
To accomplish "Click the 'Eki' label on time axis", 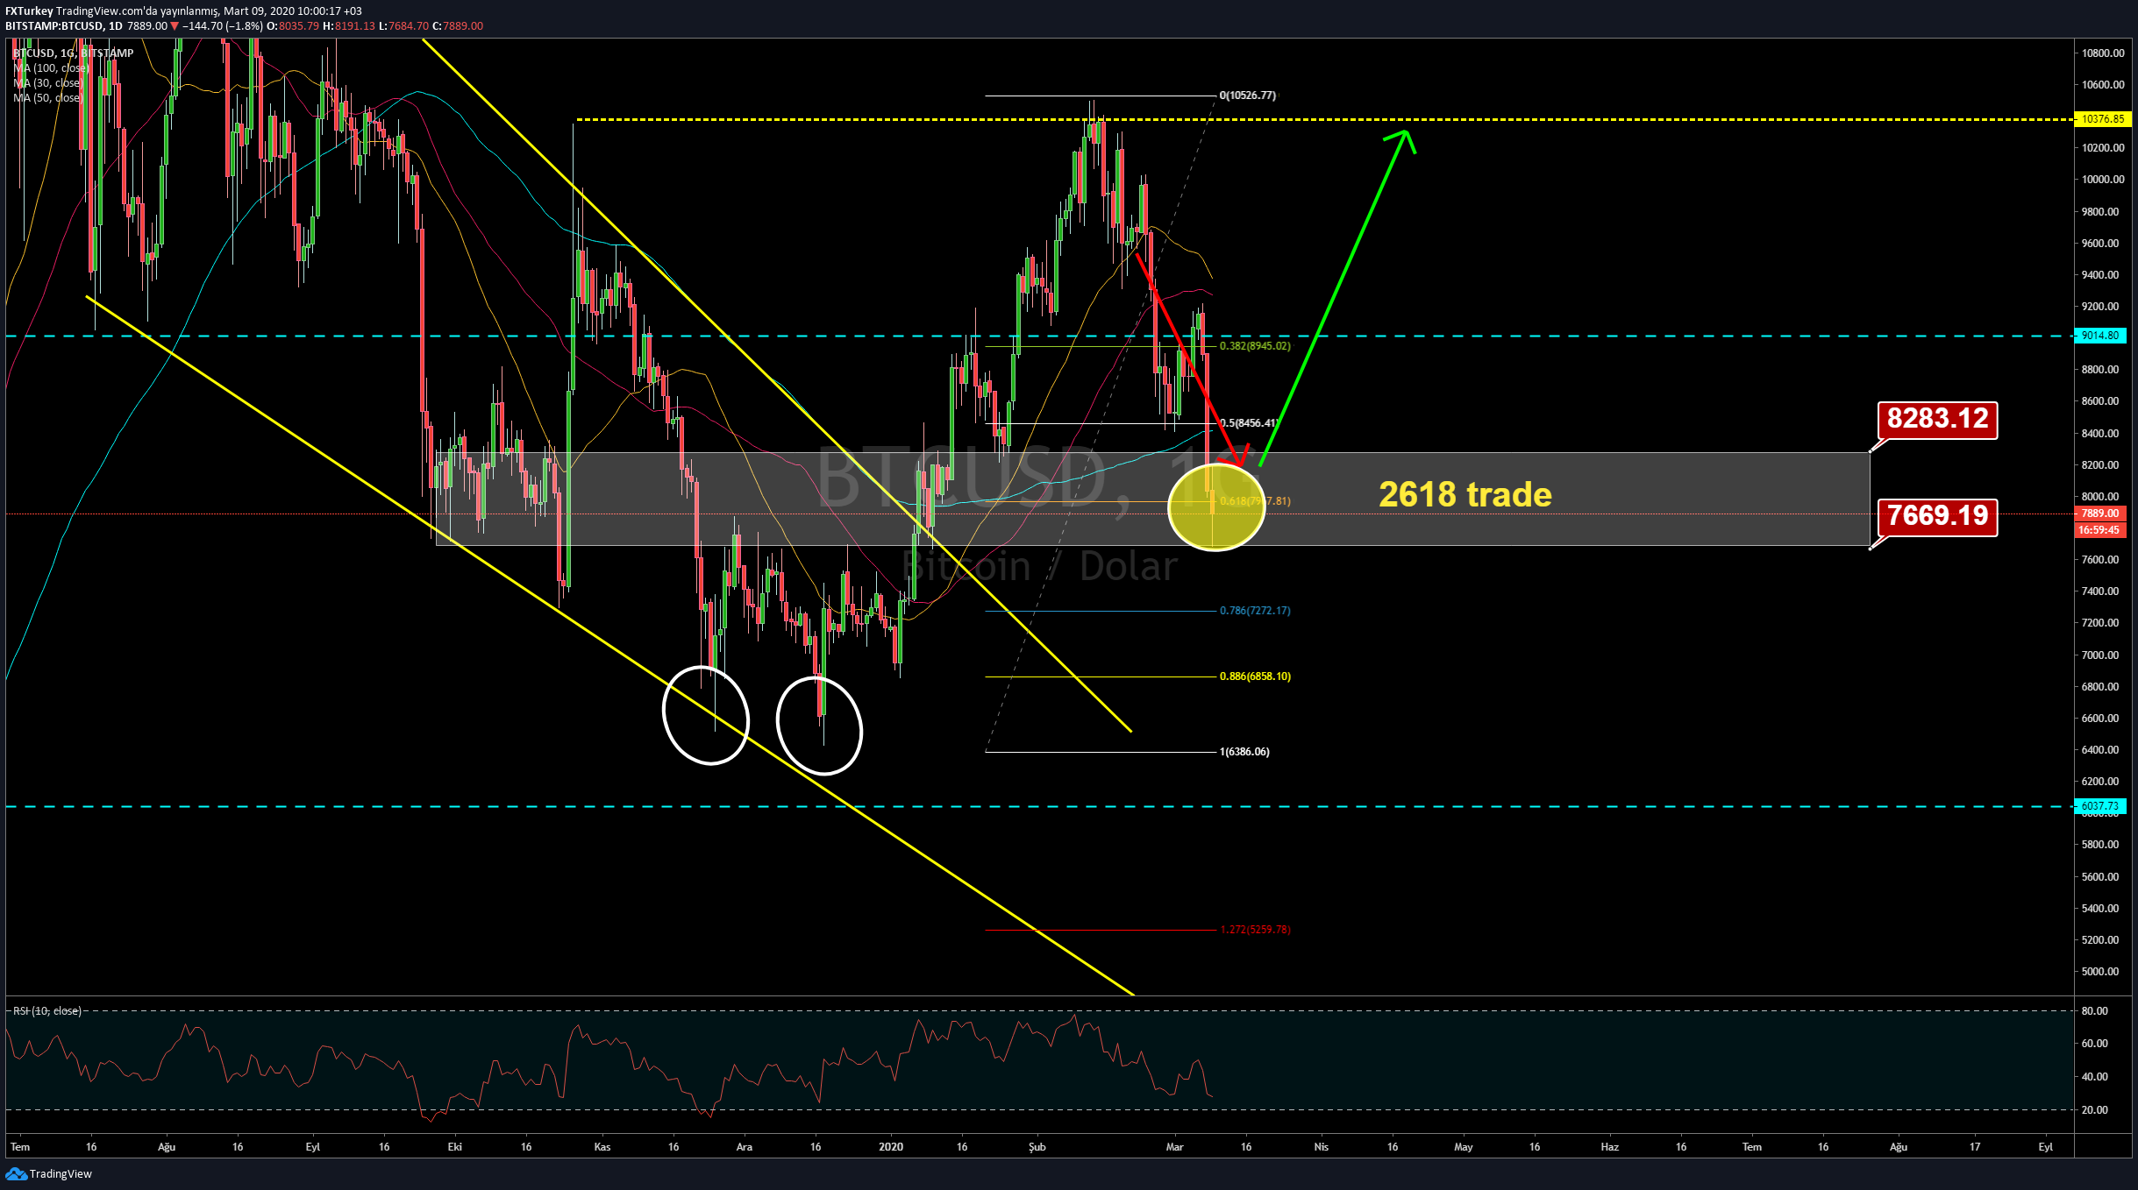I will [454, 1147].
